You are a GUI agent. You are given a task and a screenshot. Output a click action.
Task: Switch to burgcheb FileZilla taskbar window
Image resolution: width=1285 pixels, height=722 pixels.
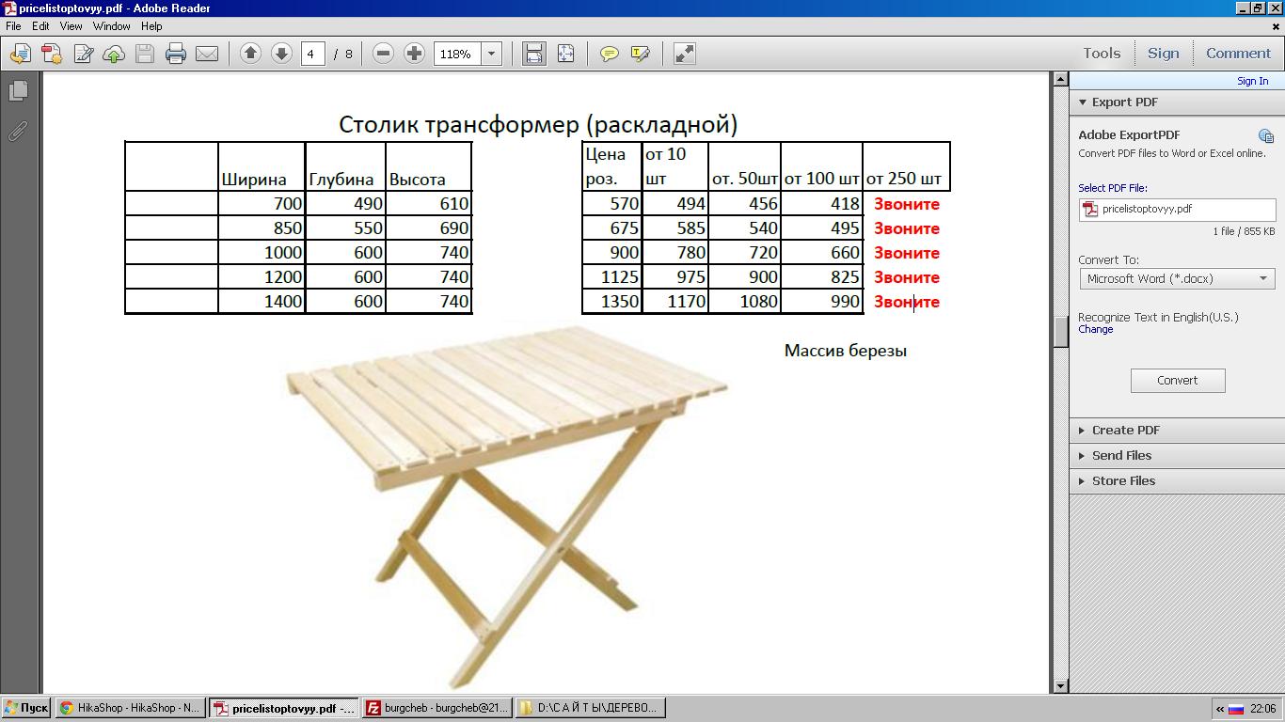coord(436,708)
